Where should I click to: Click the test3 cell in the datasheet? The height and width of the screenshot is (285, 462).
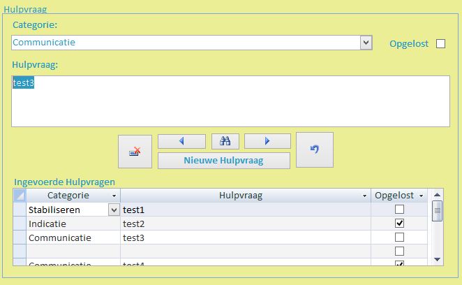coord(246,237)
